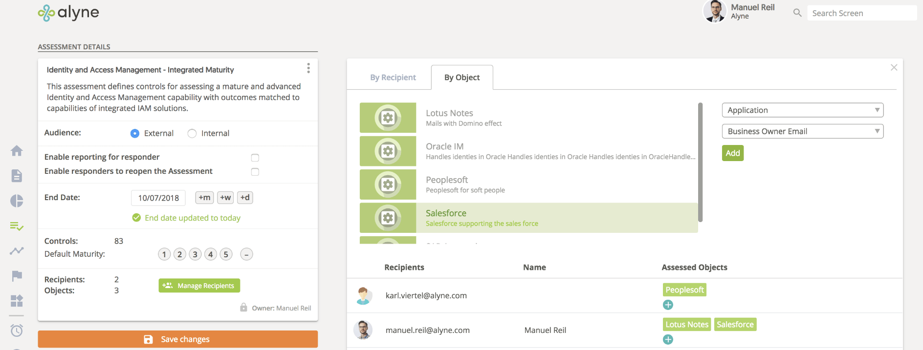Open the Home icon in sidebar

click(x=17, y=151)
